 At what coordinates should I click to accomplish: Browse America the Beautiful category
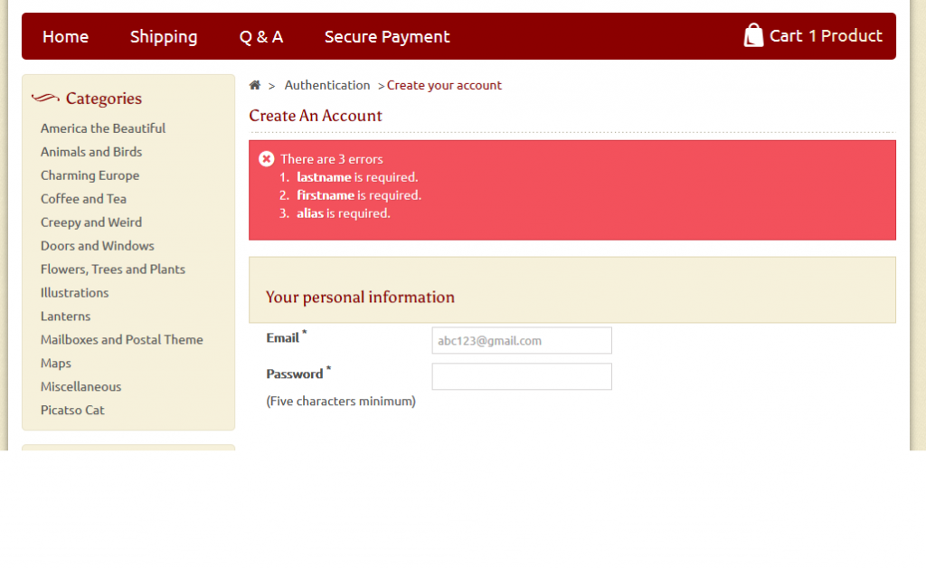[x=103, y=128]
